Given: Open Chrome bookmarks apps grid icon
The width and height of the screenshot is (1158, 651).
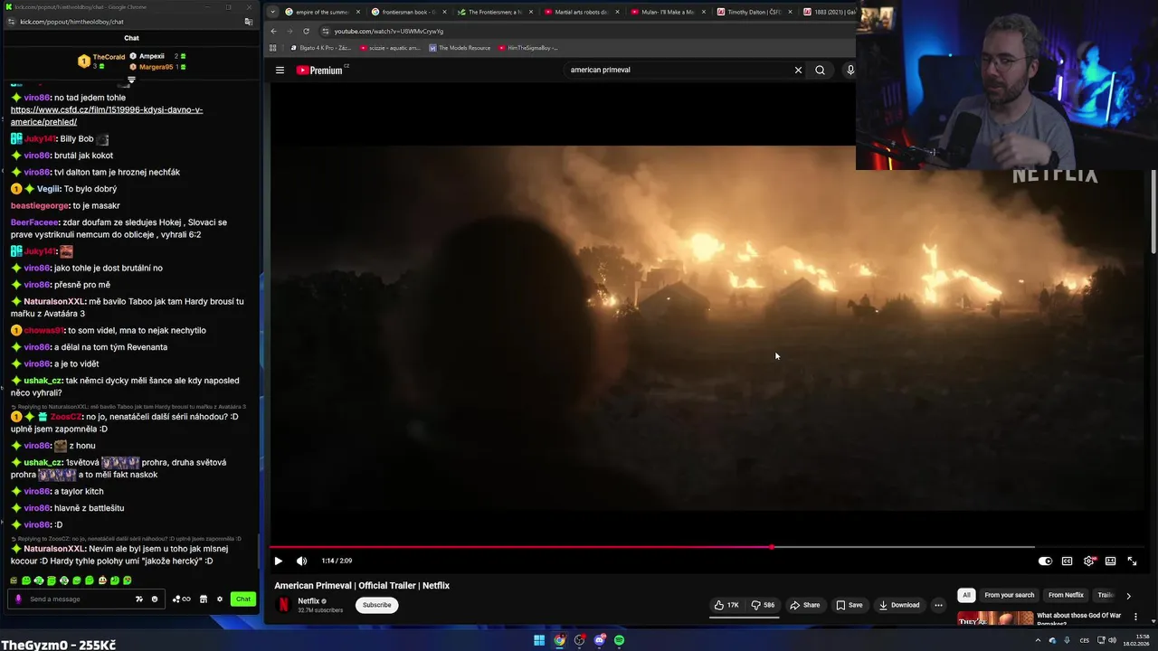Looking at the screenshot, I should click(x=272, y=48).
